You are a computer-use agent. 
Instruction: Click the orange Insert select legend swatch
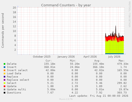(5, 70)
